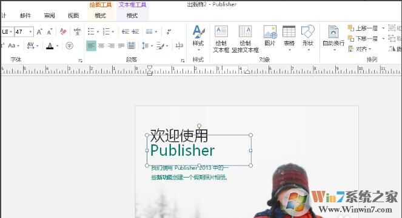The width and height of the screenshot is (402, 218).
Task: Open the 段落 paragraph dialog launcher
Action: (183, 60)
